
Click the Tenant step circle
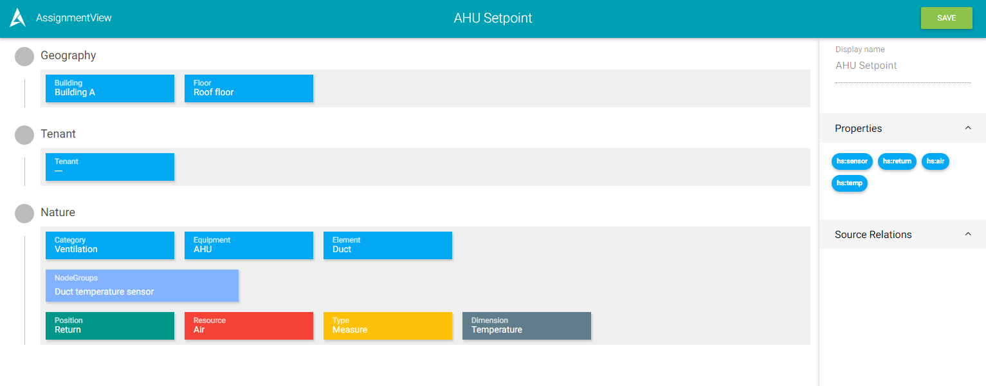24,135
